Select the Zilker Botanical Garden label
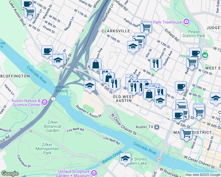This screenshot has height=177, width=221. tap(53, 126)
